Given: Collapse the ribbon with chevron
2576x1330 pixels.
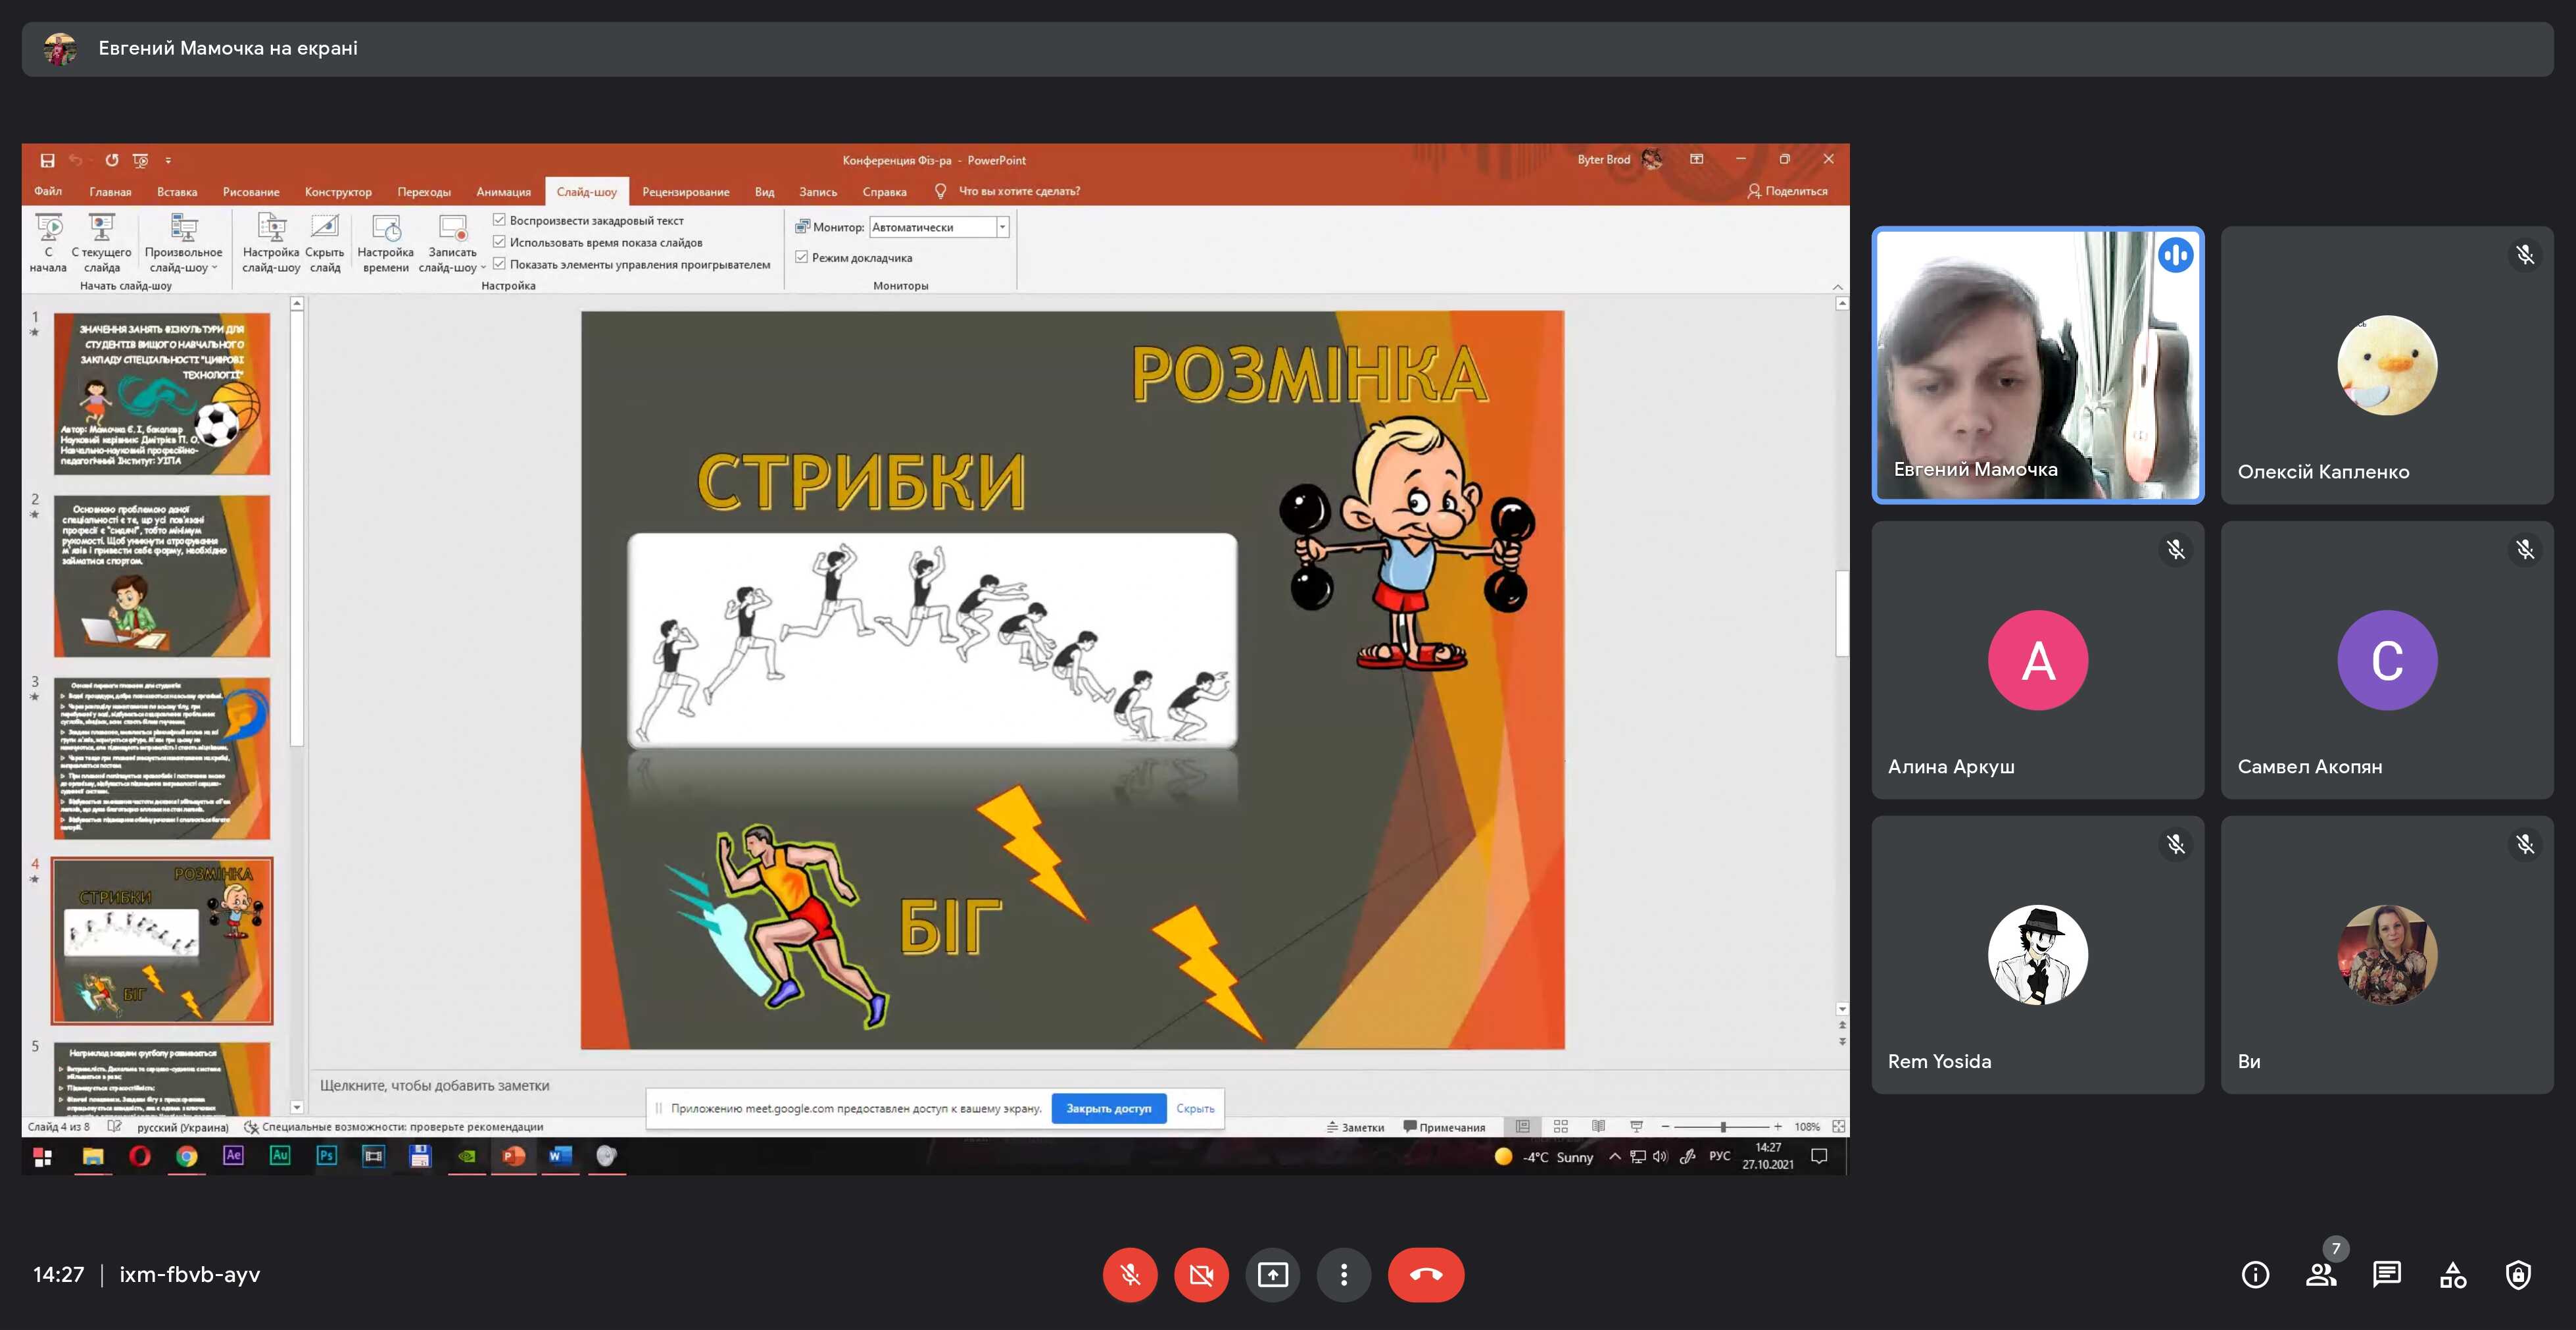Looking at the screenshot, I should coord(1837,287).
